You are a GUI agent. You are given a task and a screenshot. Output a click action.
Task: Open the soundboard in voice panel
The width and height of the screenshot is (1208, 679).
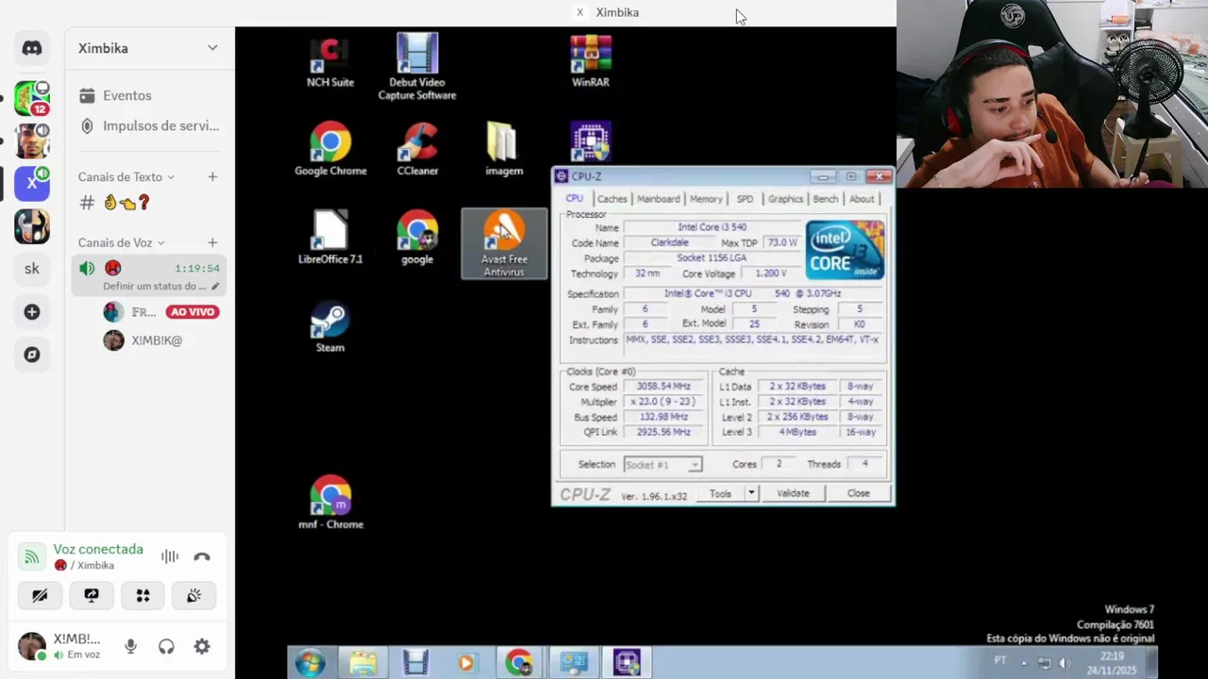194,596
